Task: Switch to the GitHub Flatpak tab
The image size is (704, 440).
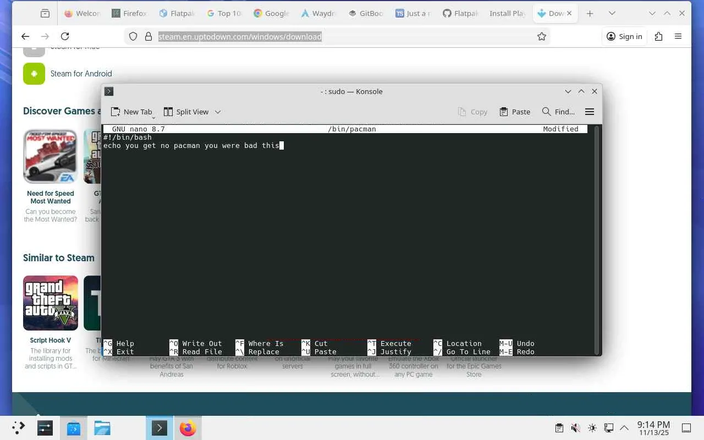Action: point(461,13)
